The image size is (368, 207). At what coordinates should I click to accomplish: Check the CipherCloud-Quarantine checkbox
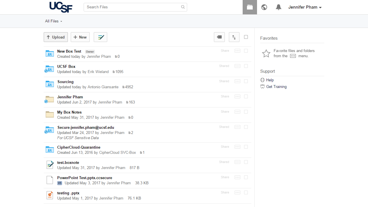coord(246,147)
